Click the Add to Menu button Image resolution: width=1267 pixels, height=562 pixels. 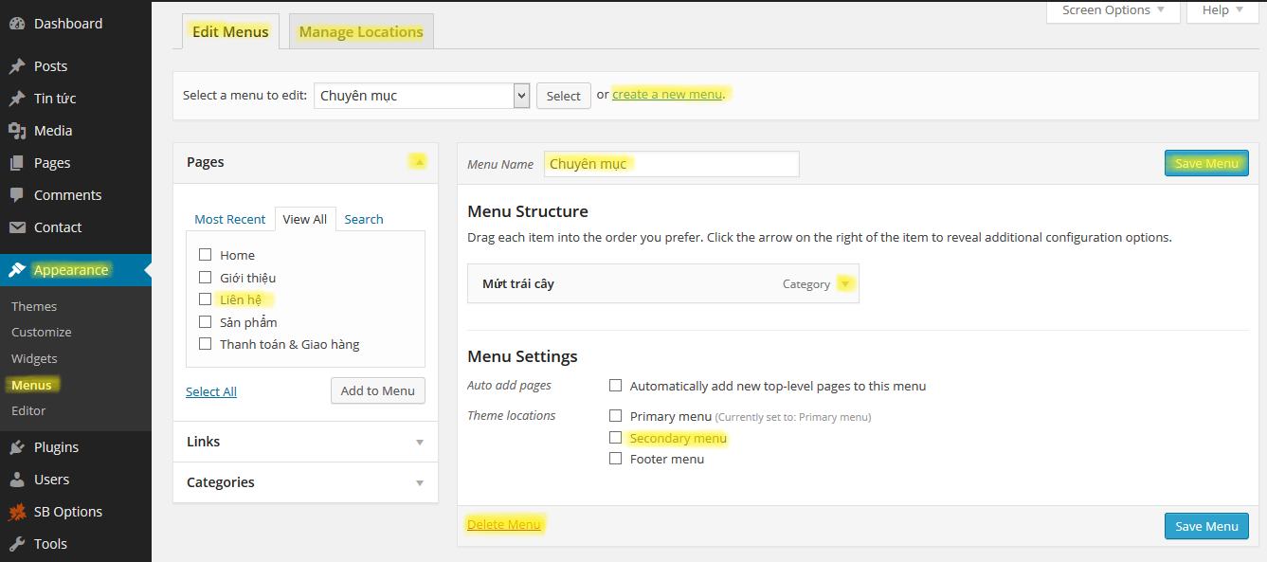[378, 390]
